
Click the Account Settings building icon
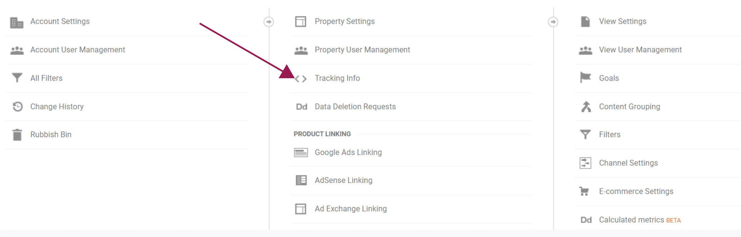[x=17, y=22]
